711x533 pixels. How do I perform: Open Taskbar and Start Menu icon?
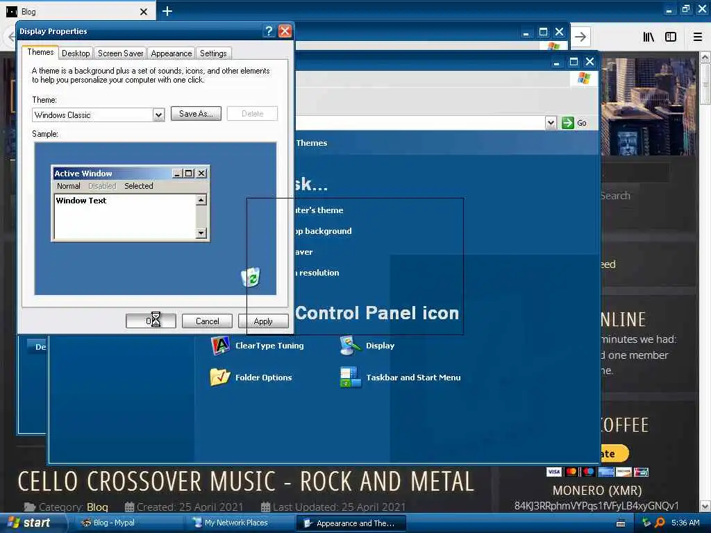pyautogui.click(x=350, y=377)
